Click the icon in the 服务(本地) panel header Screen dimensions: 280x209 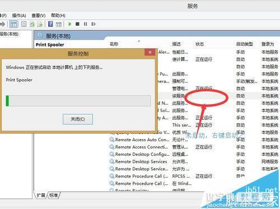click(x=40, y=35)
